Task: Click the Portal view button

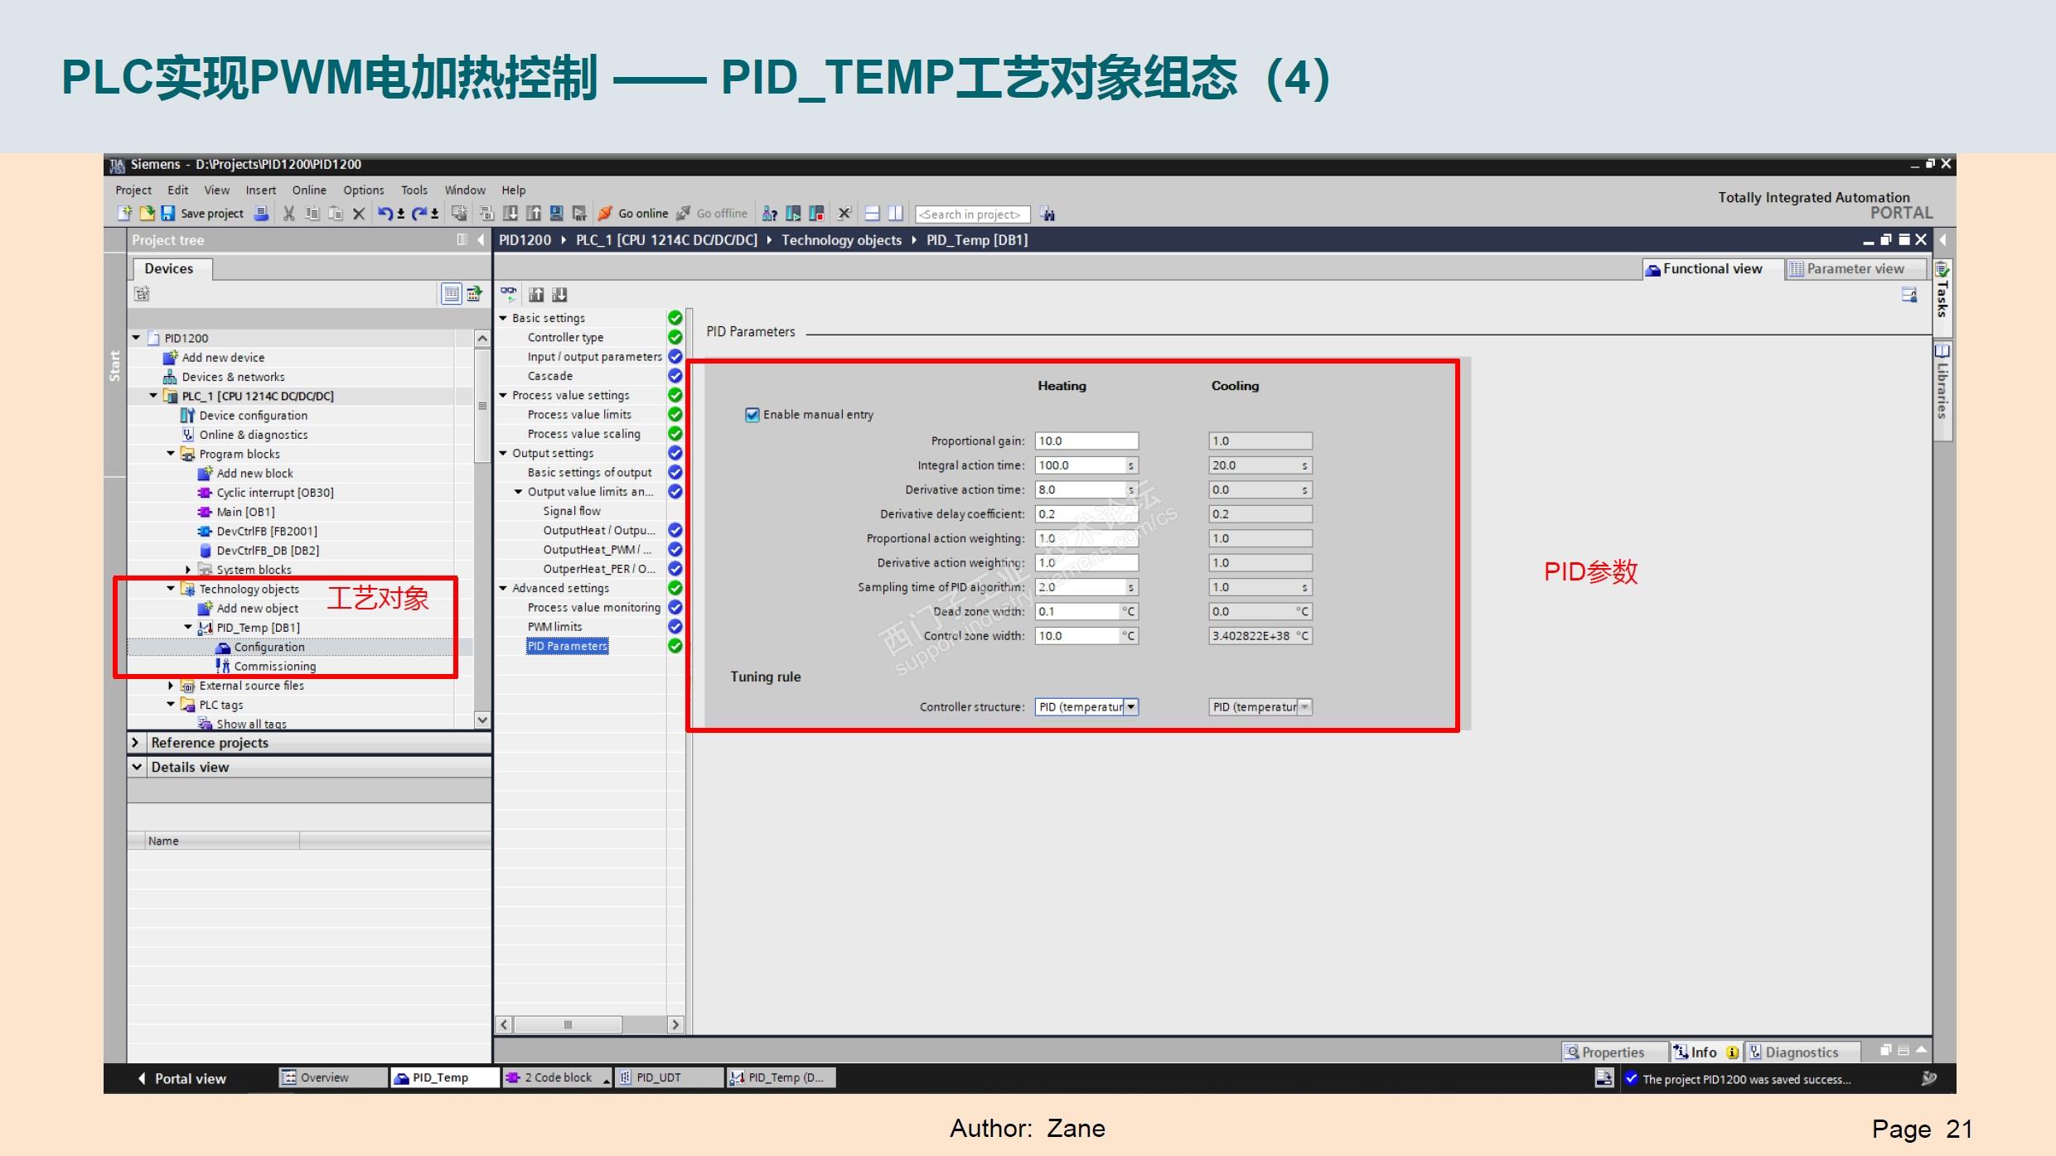Action: pos(182,1078)
